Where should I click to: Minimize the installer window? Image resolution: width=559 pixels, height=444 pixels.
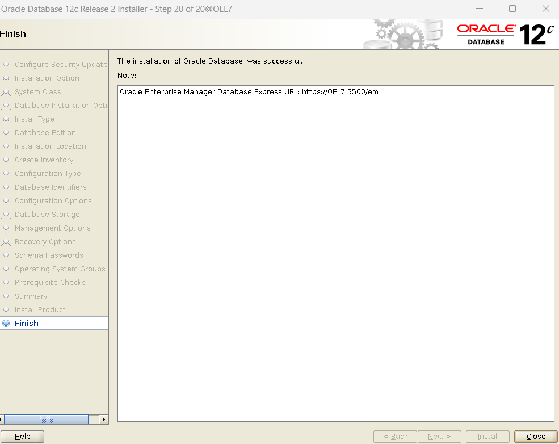(480, 9)
